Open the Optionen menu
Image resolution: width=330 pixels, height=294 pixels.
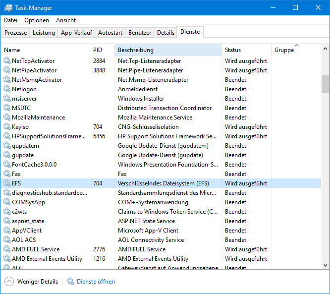coord(37,20)
